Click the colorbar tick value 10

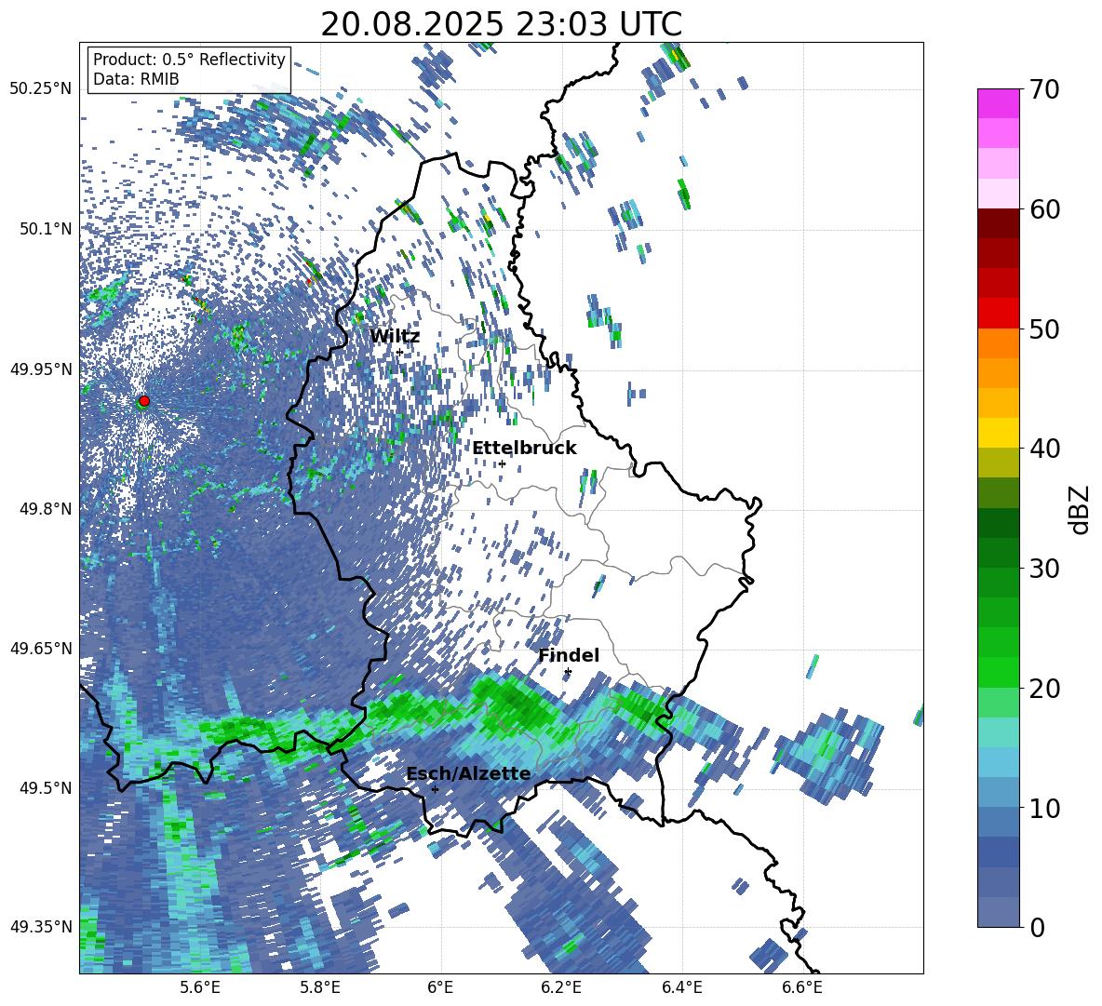pyautogui.click(x=1044, y=808)
